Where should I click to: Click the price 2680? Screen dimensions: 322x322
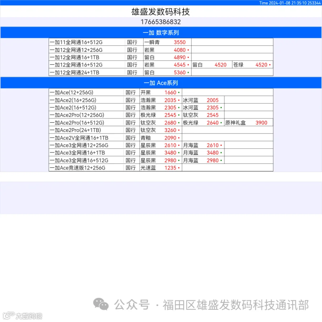coord(170,123)
